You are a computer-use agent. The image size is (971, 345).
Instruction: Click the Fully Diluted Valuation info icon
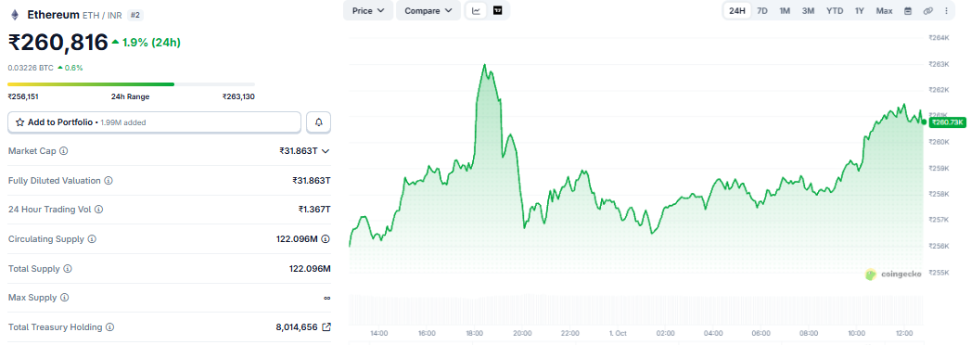coord(109,180)
